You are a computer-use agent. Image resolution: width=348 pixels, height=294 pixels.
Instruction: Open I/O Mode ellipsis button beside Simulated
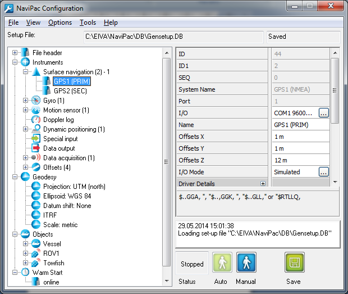[x=324, y=172]
